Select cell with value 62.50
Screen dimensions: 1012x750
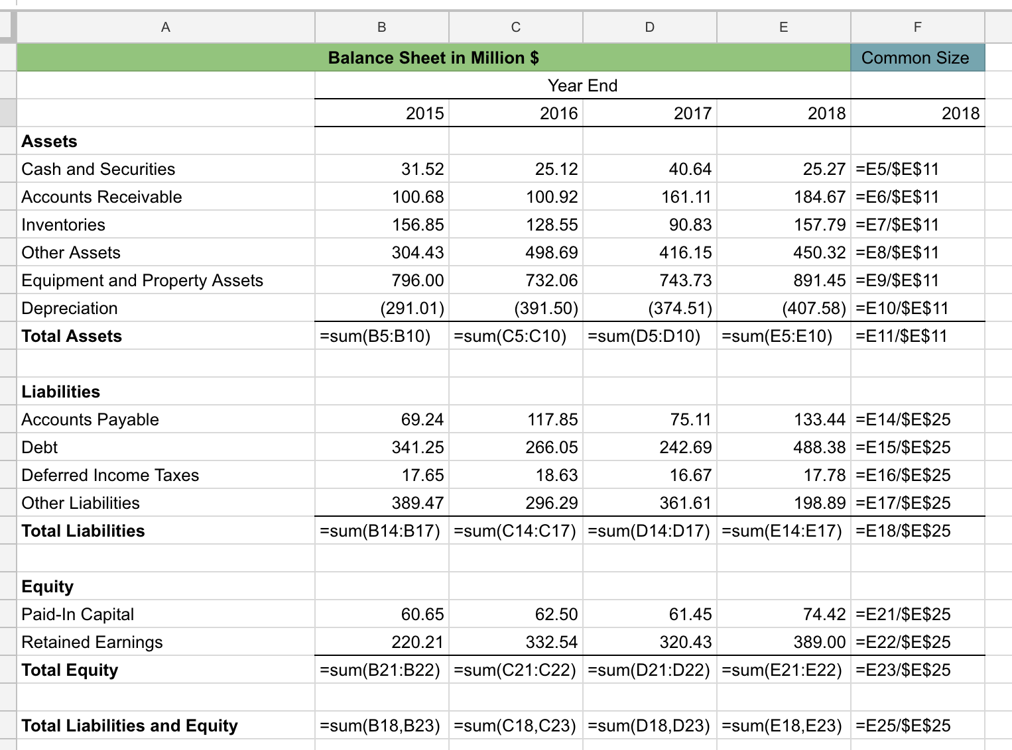[516, 614]
